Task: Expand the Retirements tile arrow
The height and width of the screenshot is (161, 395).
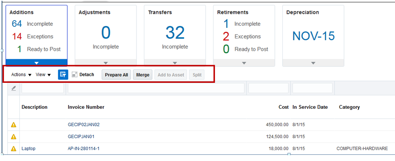Action: [244, 63]
